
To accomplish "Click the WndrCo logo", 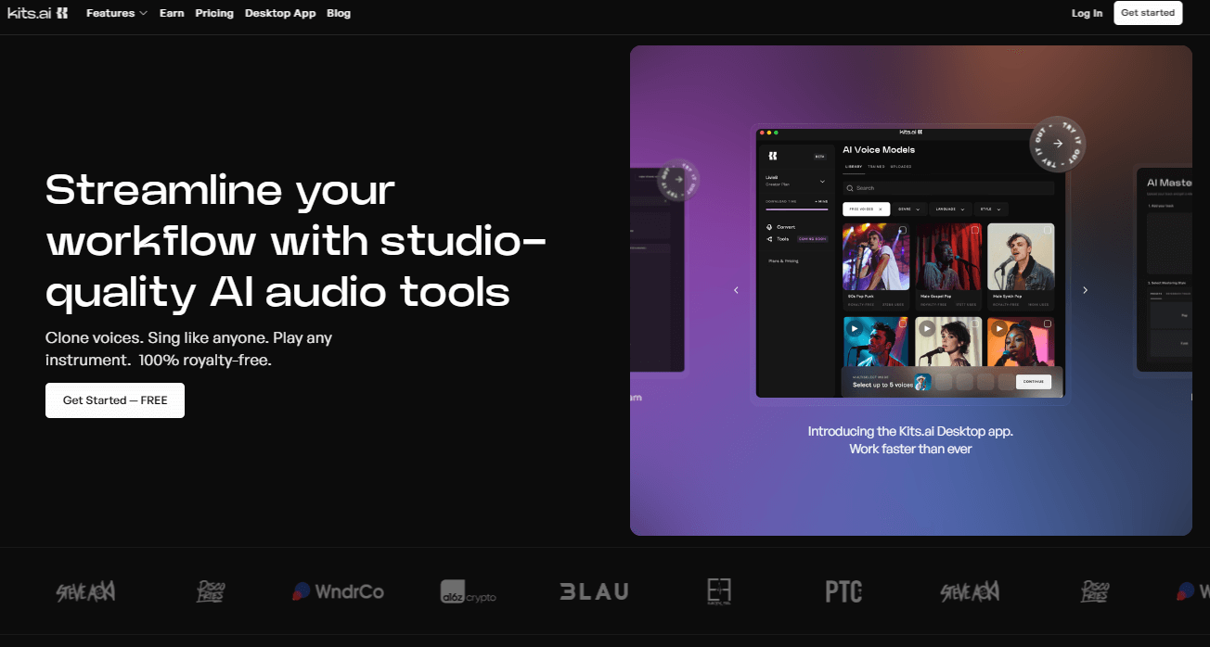I will click(x=338, y=591).
